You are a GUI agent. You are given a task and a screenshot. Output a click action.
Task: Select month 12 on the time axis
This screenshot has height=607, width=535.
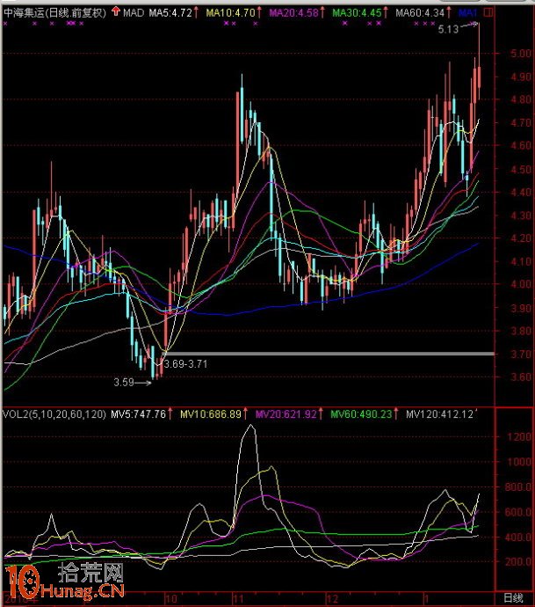tap(332, 599)
